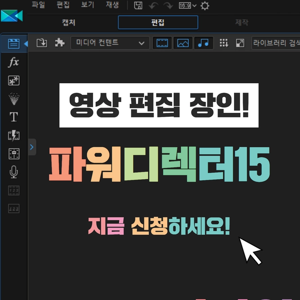Toggle the audio filter music note
Viewport: 300px width, 300px height.
(x=204, y=43)
